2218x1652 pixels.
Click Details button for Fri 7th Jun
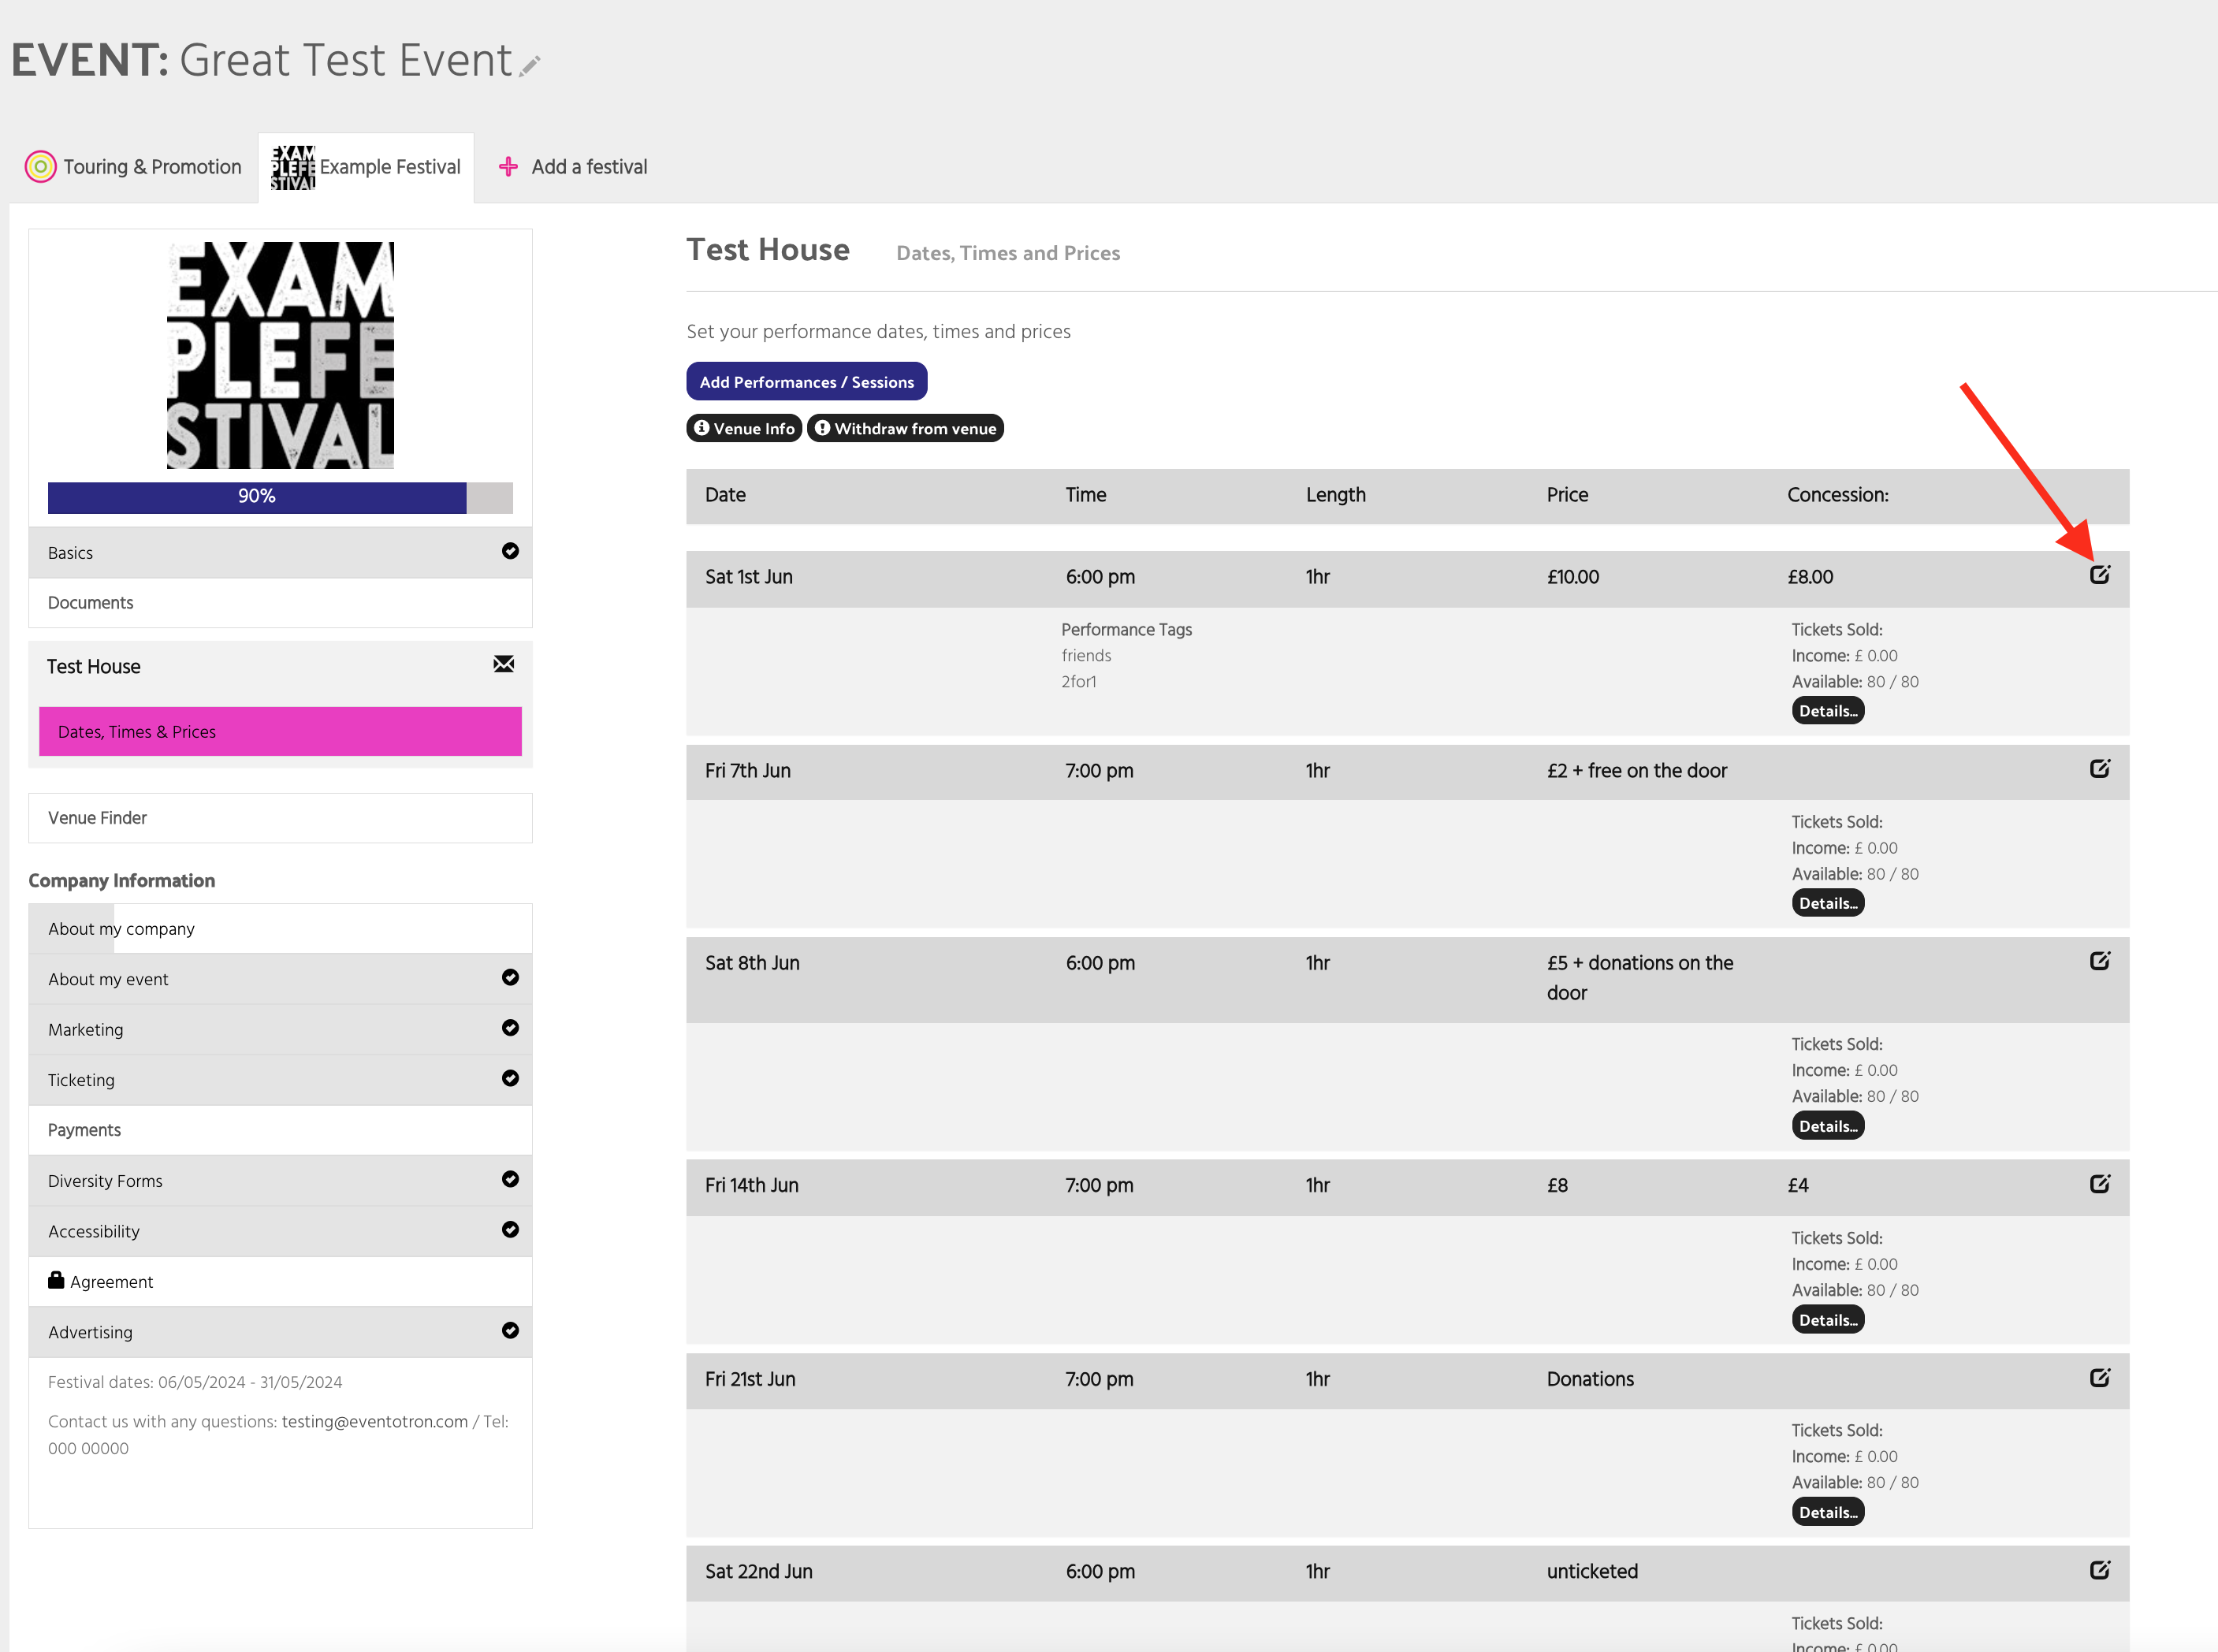pyautogui.click(x=1828, y=903)
